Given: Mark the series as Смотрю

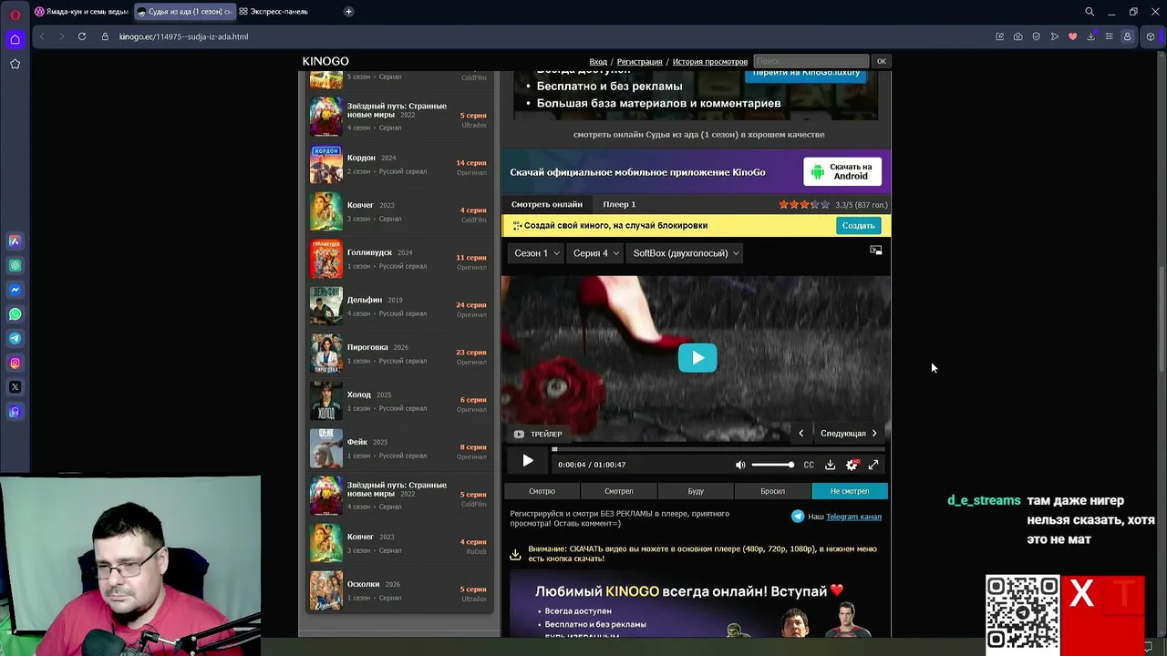Looking at the screenshot, I should click(542, 491).
